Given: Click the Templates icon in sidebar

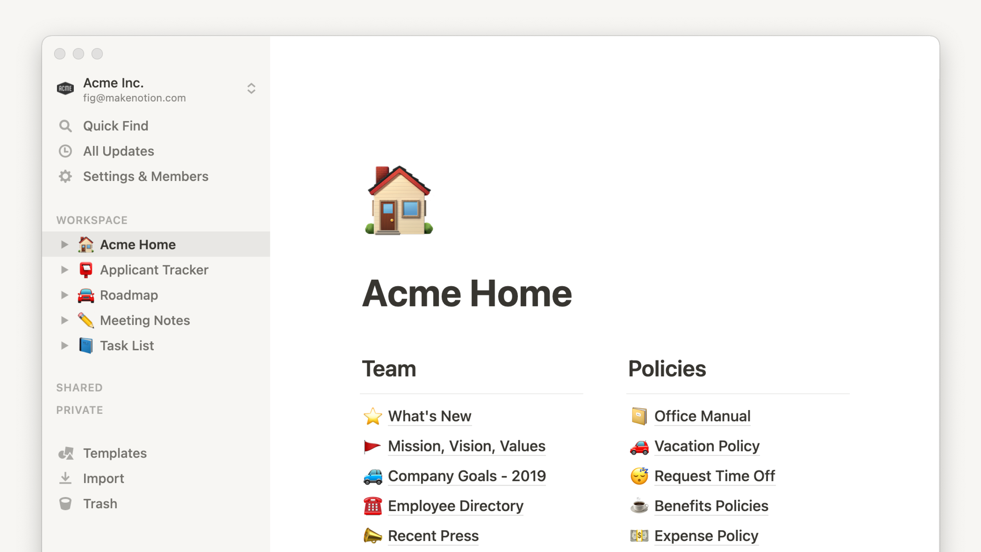Looking at the screenshot, I should (x=65, y=452).
